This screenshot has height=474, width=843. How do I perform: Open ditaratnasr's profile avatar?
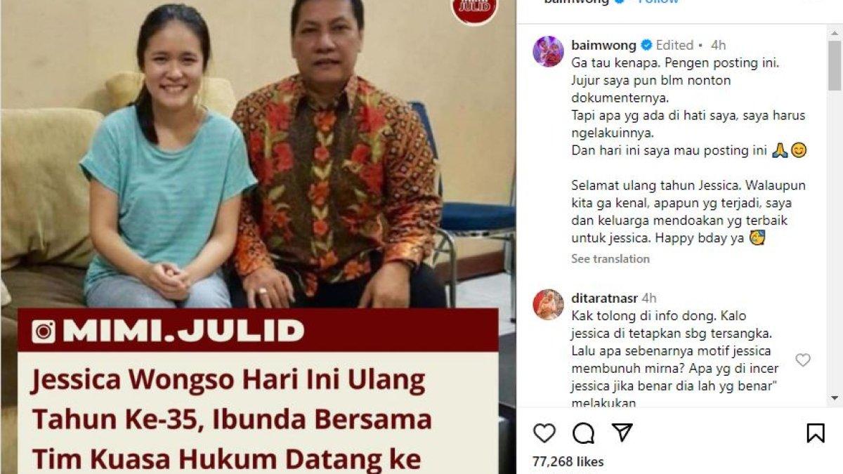pos(548,304)
